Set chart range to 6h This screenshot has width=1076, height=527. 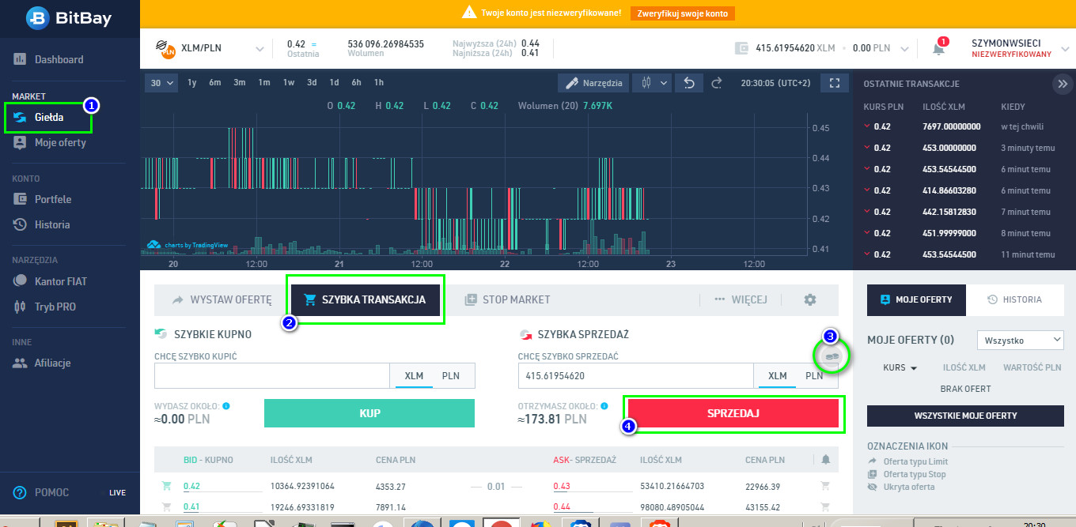(x=357, y=82)
